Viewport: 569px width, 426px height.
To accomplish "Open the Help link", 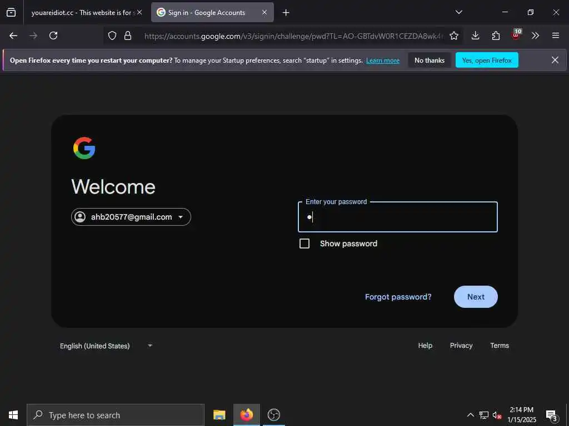I will (425, 346).
